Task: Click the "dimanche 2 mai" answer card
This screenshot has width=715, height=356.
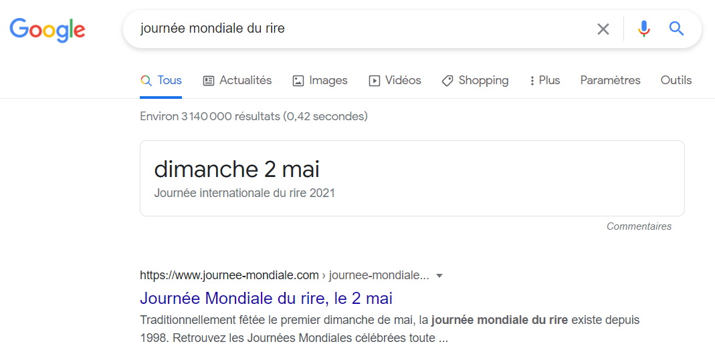Action: click(412, 178)
